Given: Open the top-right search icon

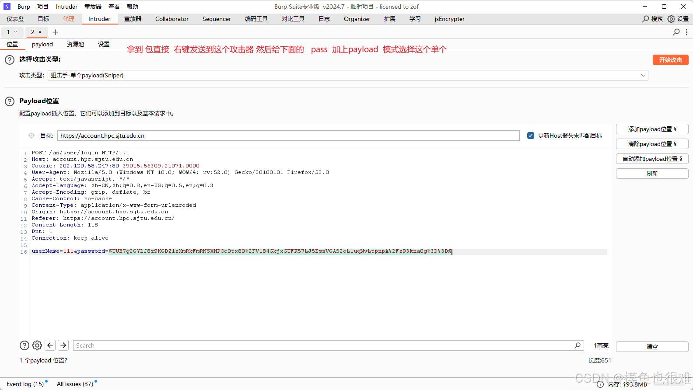Looking at the screenshot, I should point(645,19).
